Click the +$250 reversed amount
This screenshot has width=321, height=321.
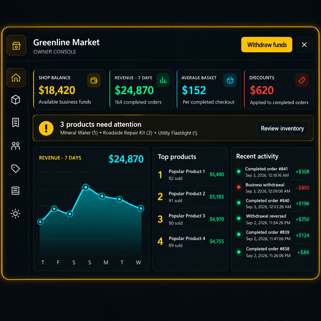pos(303,219)
